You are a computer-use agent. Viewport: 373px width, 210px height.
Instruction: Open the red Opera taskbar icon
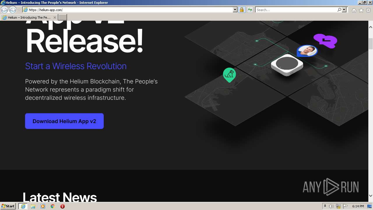click(x=62, y=206)
